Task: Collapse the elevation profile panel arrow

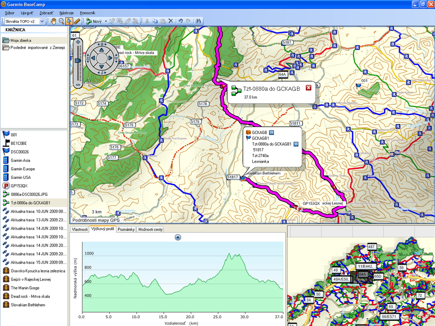Action: click(x=178, y=237)
